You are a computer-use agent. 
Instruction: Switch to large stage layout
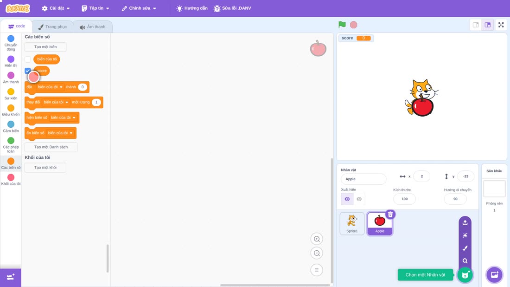488,25
